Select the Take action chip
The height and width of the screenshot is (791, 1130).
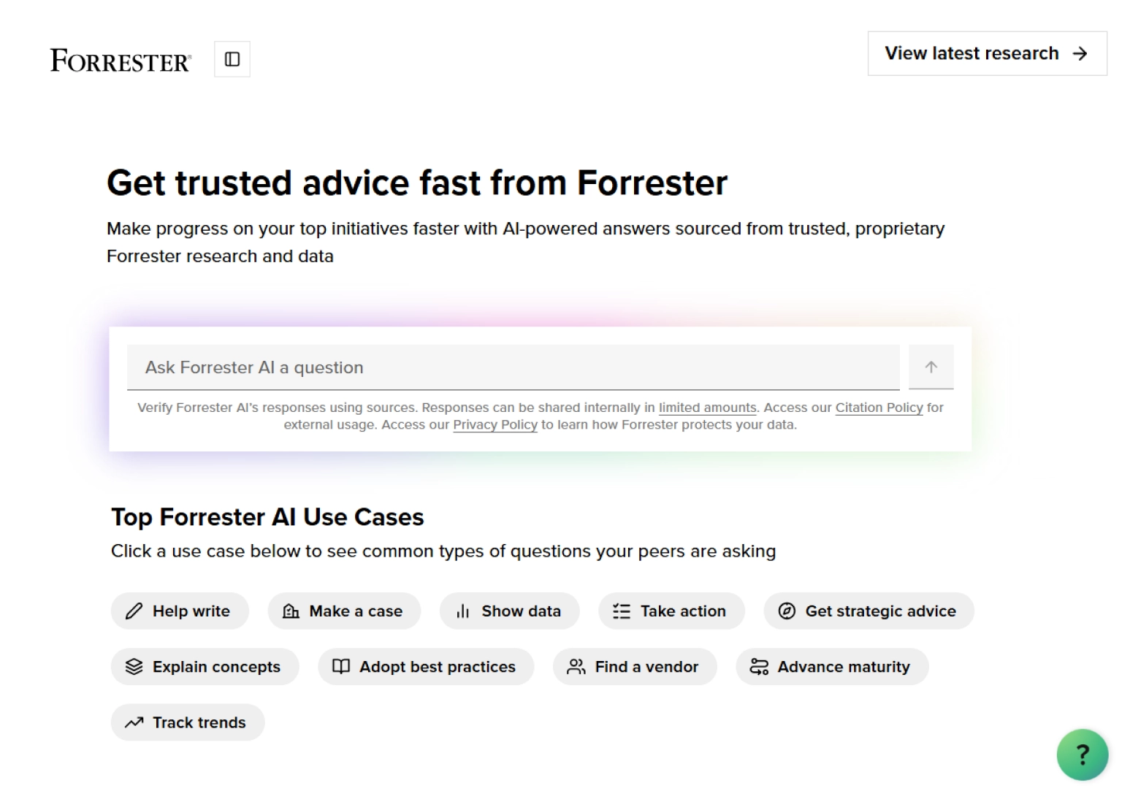click(x=671, y=611)
